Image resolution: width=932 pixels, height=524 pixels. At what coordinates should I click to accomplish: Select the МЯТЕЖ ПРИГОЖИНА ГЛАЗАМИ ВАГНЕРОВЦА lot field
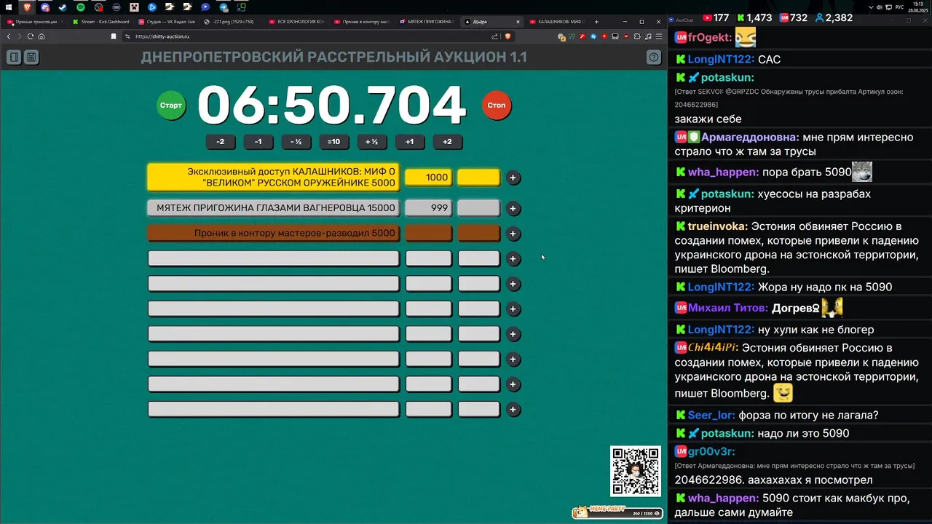pyautogui.click(x=274, y=208)
